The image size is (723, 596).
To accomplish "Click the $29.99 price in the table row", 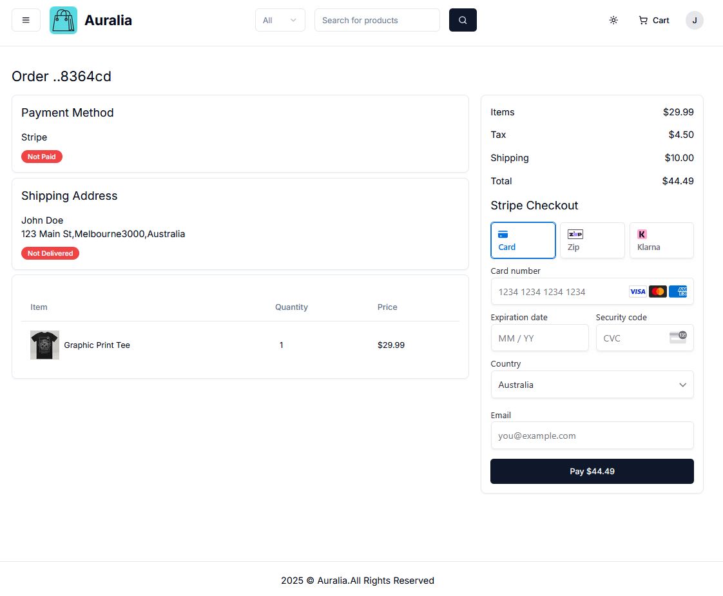I will [391, 345].
